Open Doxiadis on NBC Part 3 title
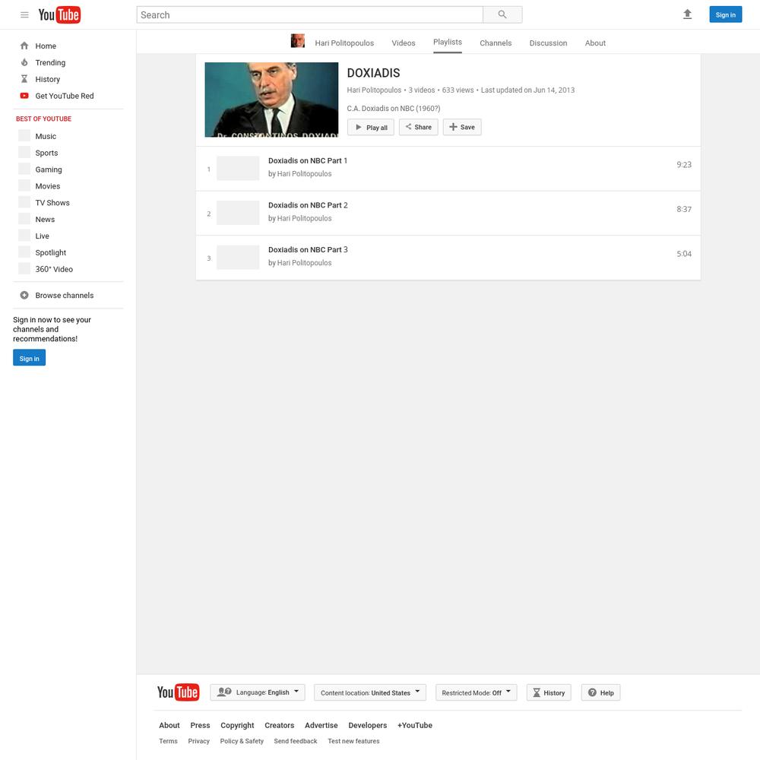 pyautogui.click(x=308, y=249)
